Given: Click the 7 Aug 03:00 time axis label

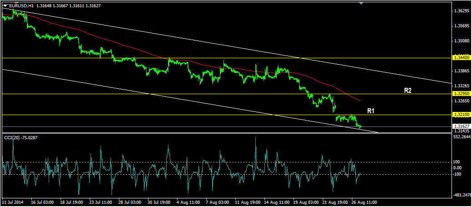Looking at the screenshot, I should pyautogui.click(x=217, y=202).
